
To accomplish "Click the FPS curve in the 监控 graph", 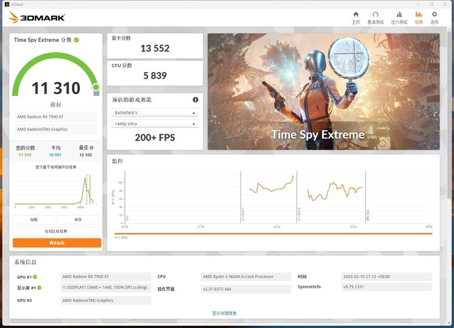I will [272, 187].
